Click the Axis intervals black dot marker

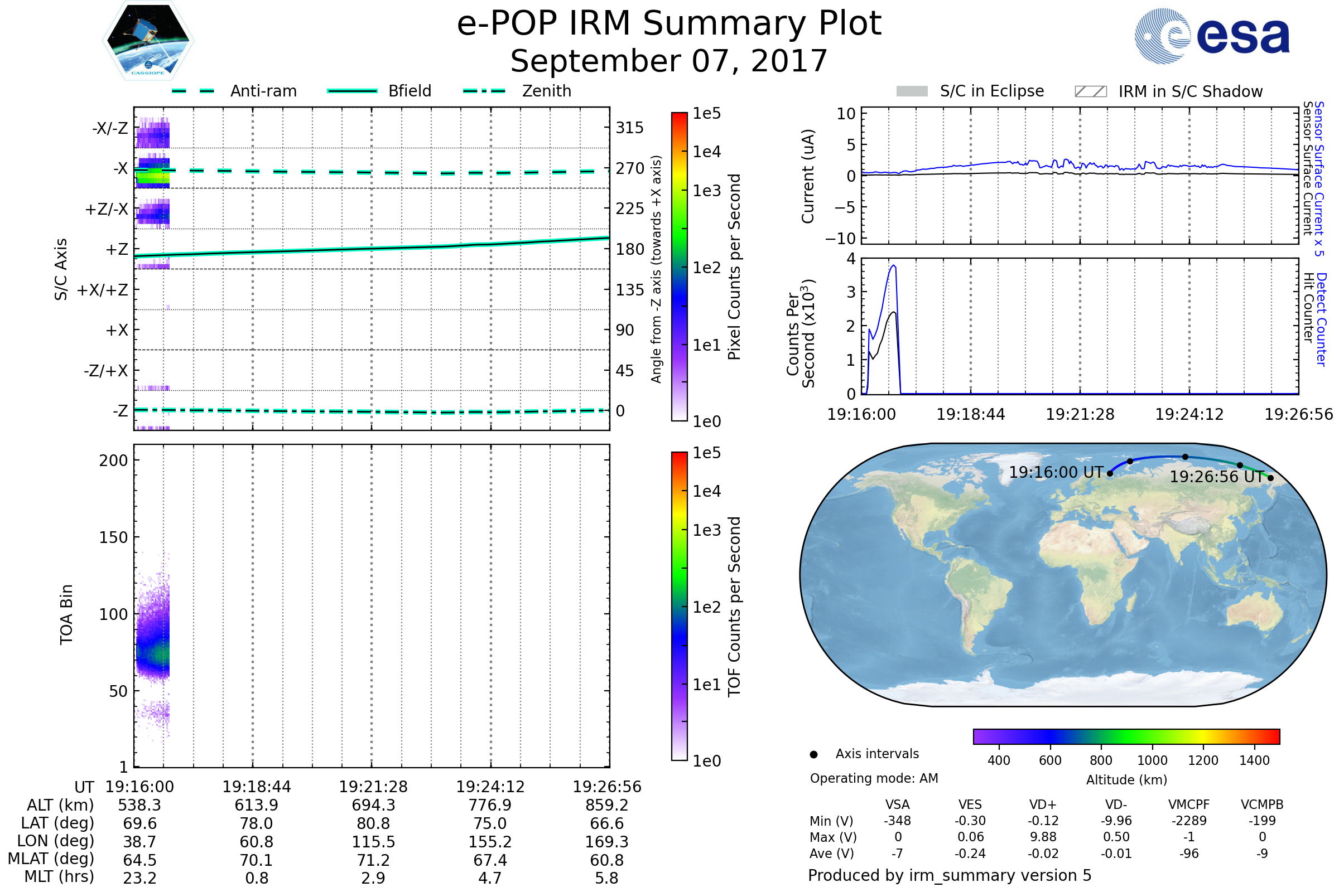[813, 754]
